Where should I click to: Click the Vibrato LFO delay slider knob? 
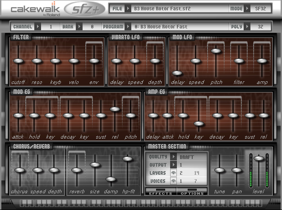pos(116,61)
